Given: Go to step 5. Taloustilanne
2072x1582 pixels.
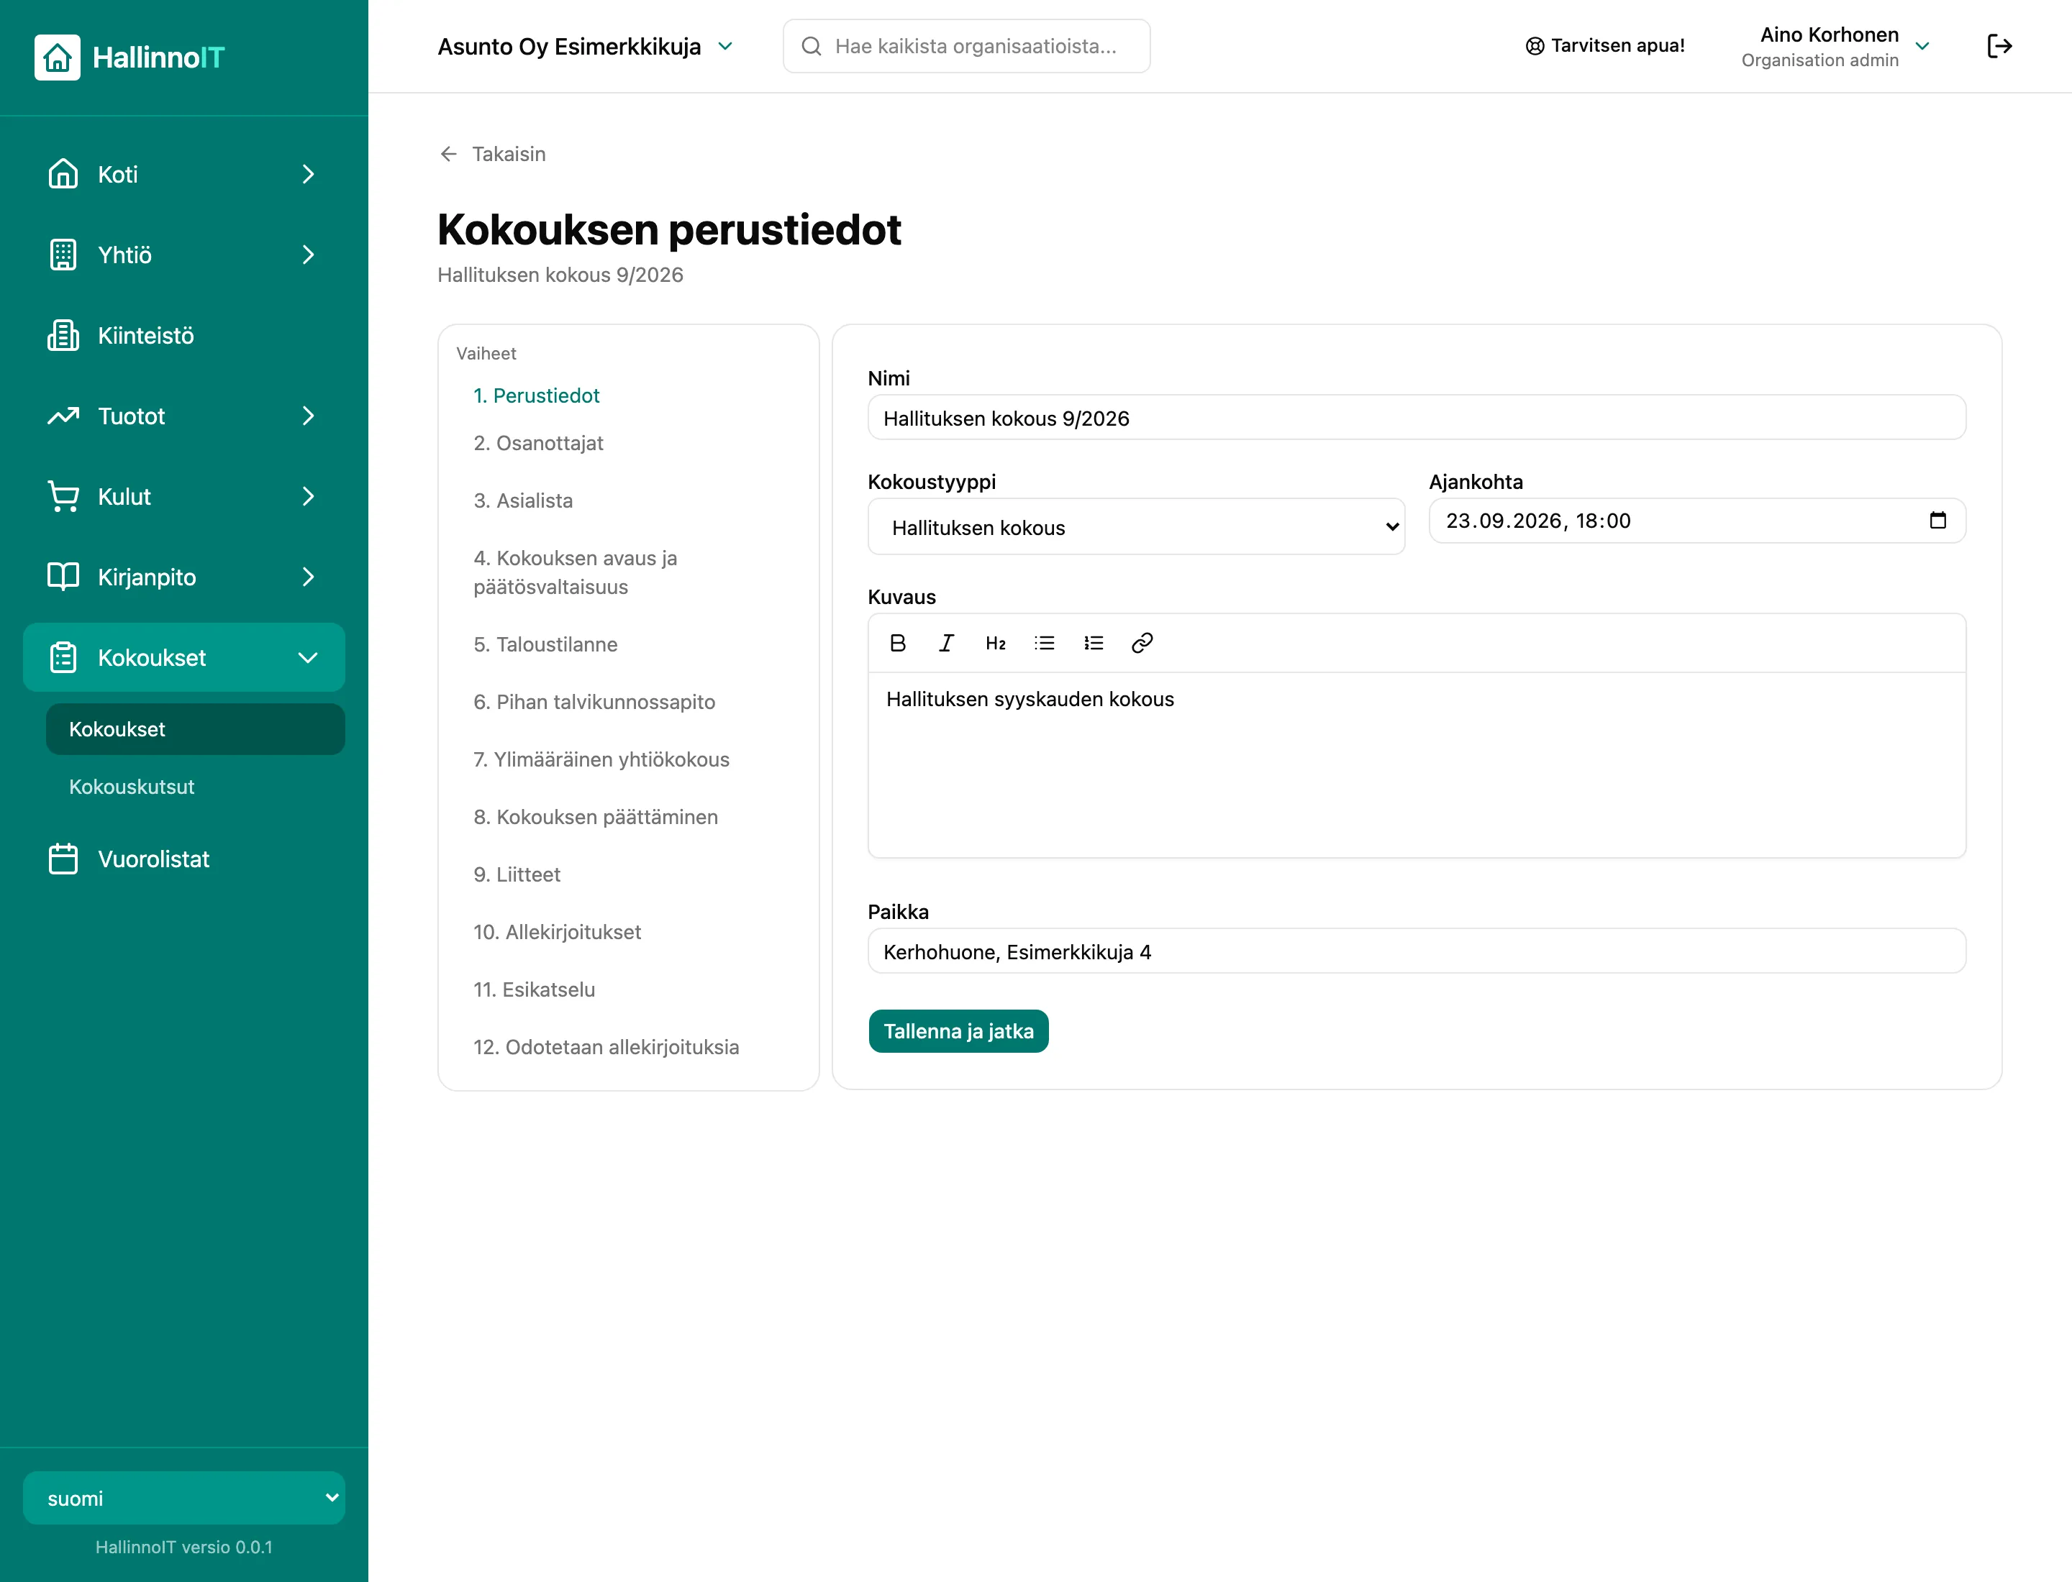Looking at the screenshot, I should point(545,644).
